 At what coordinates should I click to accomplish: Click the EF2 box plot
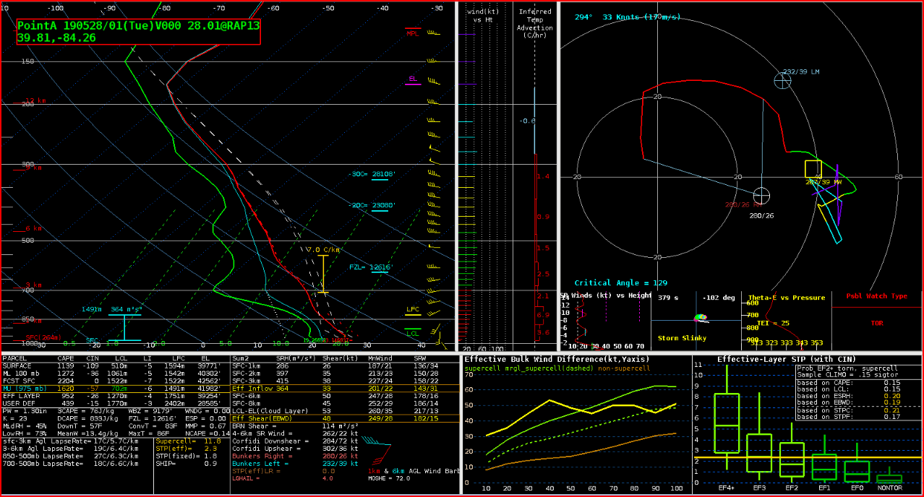click(x=793, y=454)
